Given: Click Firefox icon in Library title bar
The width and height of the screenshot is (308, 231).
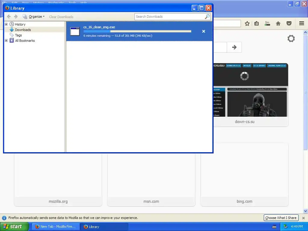Looking at the screenshot, I should [7, 8].
